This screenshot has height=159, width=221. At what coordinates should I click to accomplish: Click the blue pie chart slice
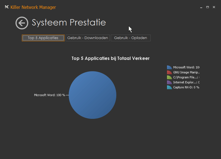tap(92, 95)
